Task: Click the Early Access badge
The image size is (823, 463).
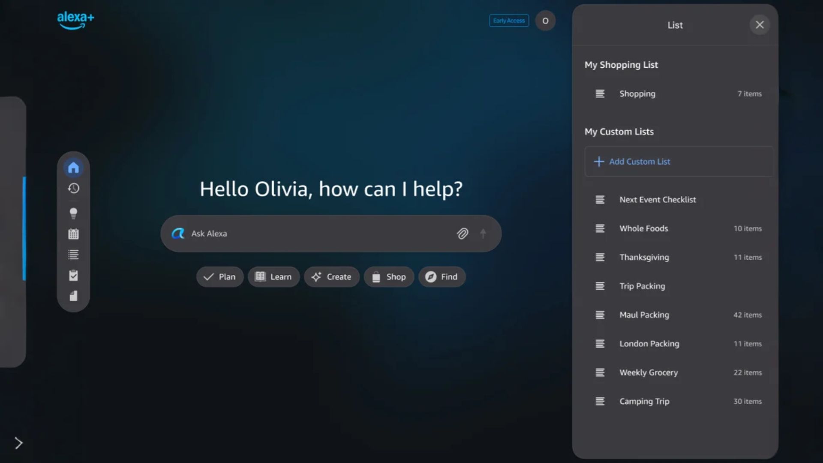Action: tap(508, 21)
